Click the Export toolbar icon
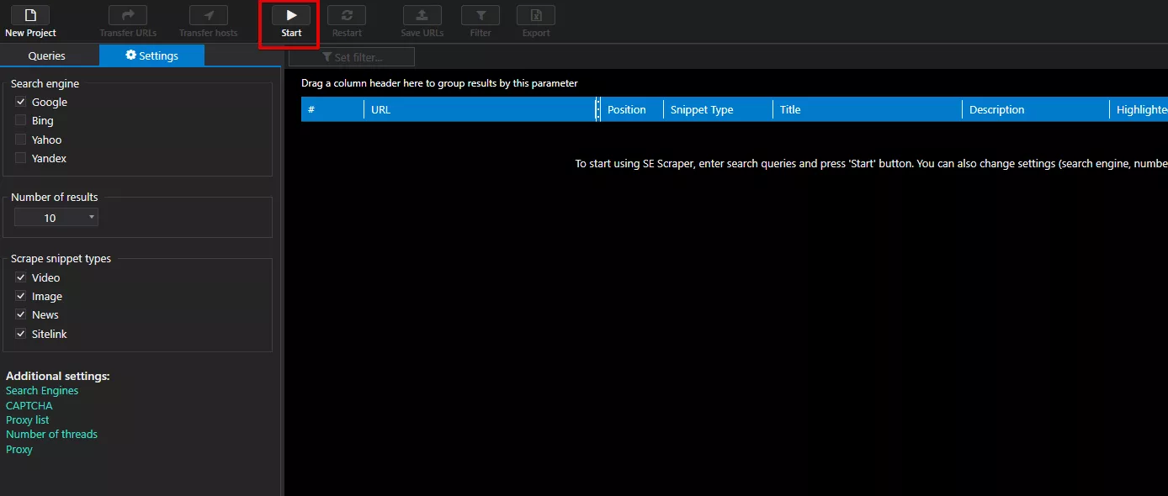 [x=536, y=15]
